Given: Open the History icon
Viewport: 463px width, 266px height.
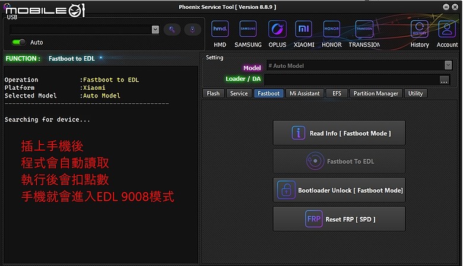Looking at the screenshot, I should click(420, 29).
